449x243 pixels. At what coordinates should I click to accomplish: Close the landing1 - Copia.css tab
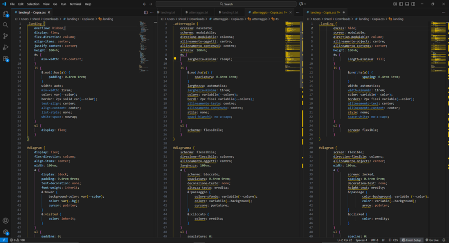49,12
